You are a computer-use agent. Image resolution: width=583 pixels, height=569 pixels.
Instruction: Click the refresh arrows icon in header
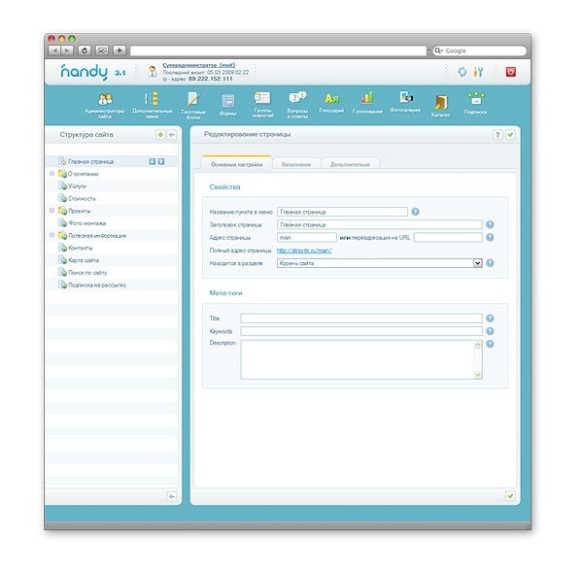(x=463, y=72)
